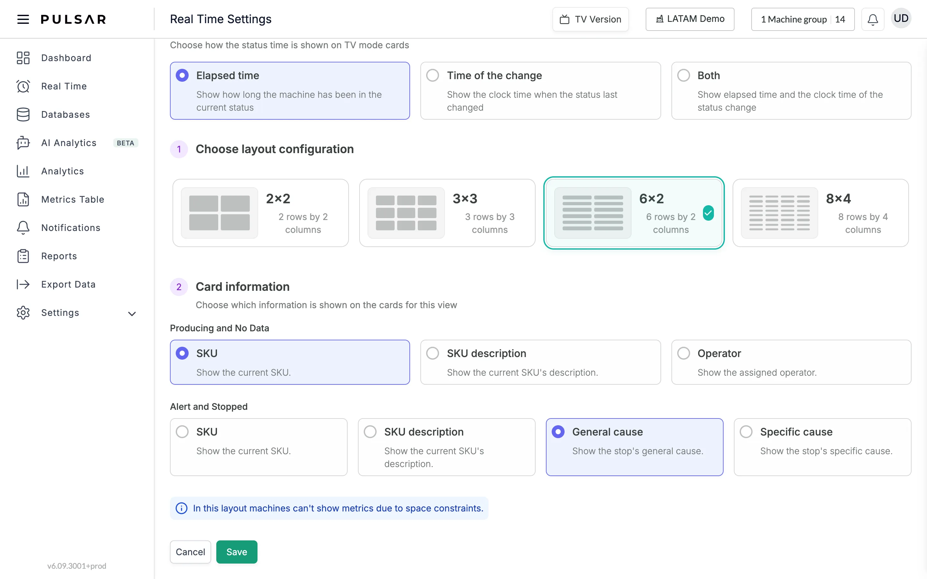This screenshot has width=927, height=579.
Task: Choose SKU description under Producing and No Data
Action: (540, 362)
